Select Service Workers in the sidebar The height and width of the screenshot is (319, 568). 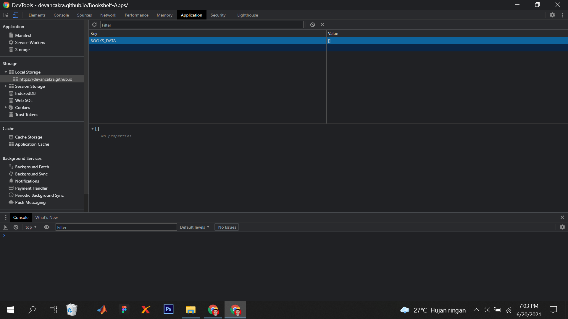[30, 43]
